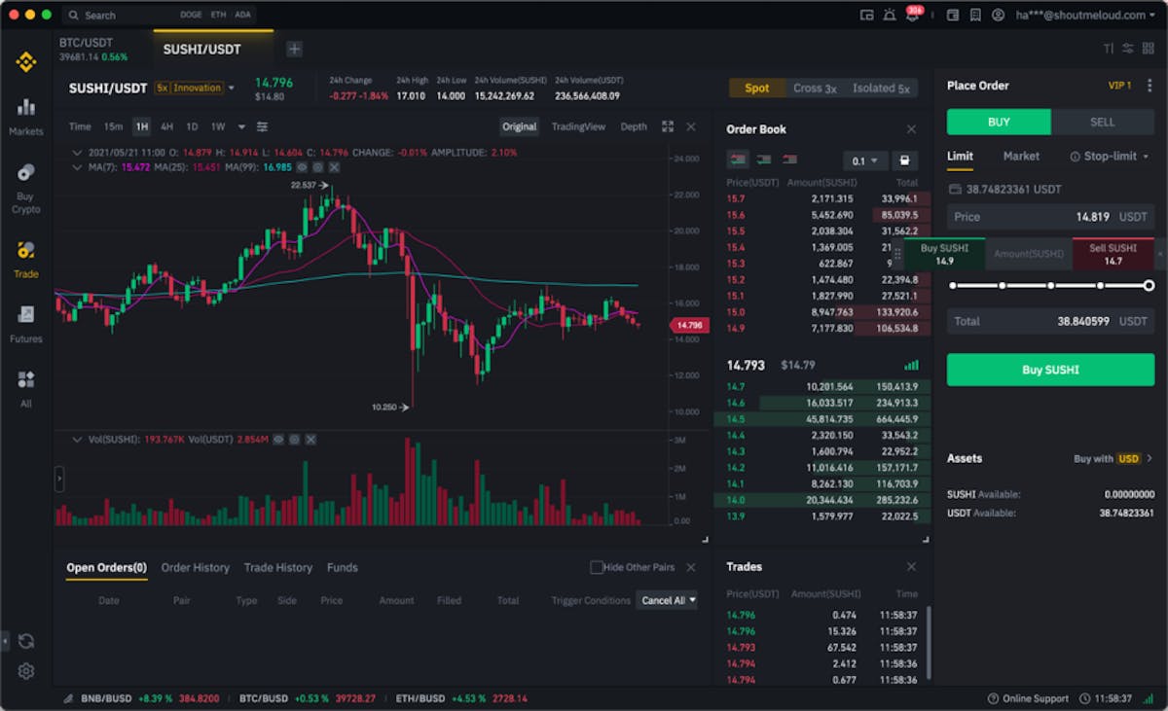
Task: Select the SELL side toggle
Action: (1103, 122)
